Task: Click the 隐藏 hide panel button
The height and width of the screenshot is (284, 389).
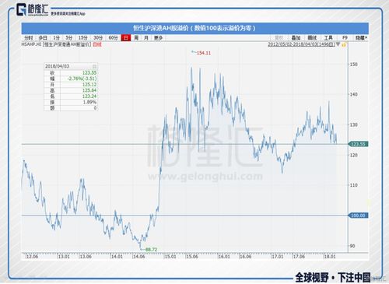Action: point(361,38)
